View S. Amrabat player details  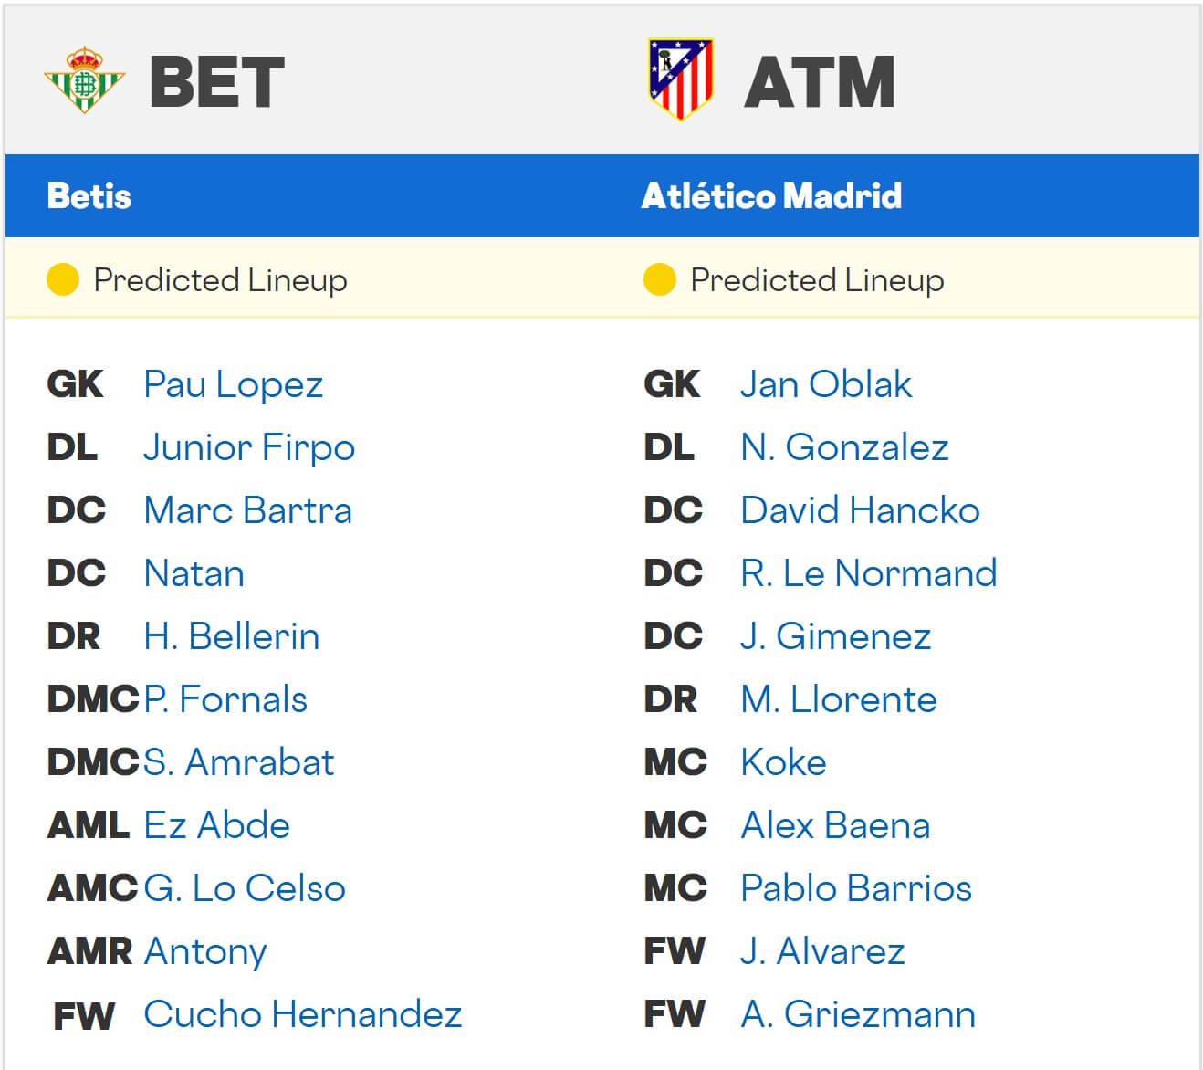click(238, 763)
